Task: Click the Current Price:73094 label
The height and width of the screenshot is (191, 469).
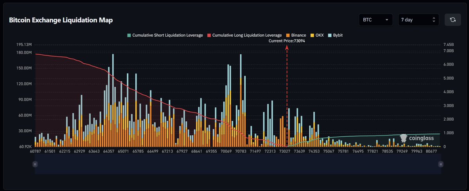Action: [287, 41]
